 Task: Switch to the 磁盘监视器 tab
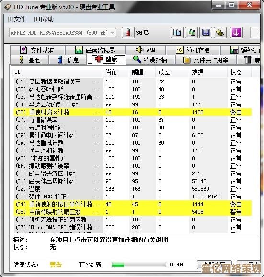coord(95,50)
